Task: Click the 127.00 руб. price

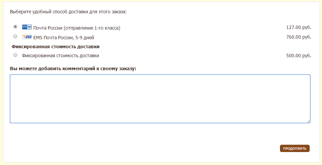Action: click(x=299, y=27)
